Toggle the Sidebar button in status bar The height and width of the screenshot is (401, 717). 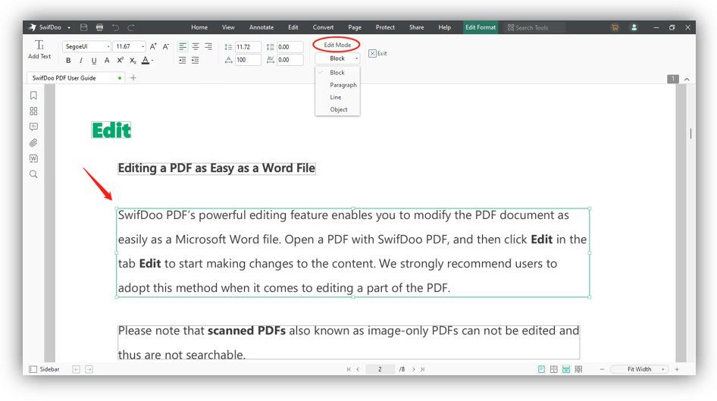(45, 369)
